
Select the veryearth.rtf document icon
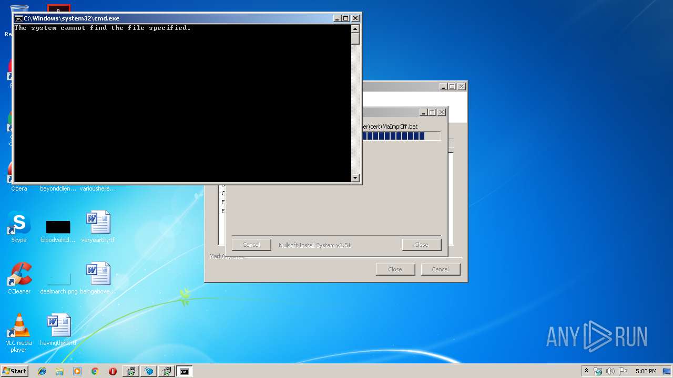coord(98,227)
